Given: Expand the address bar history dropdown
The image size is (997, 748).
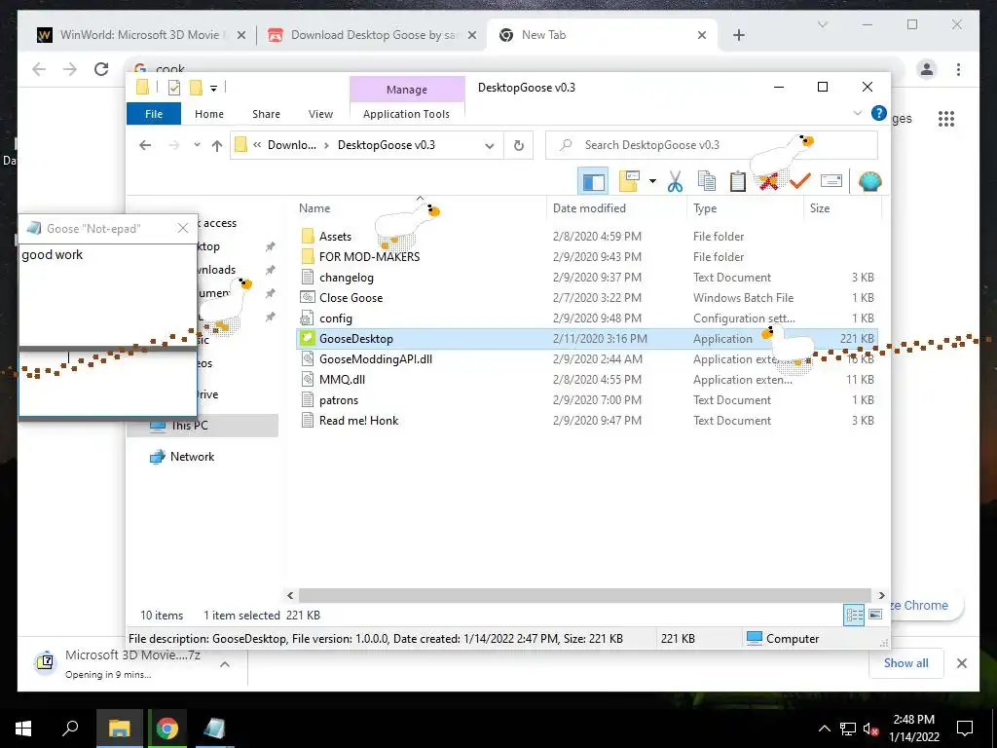Looking at the screenshot, I should [x=489, y=146].
